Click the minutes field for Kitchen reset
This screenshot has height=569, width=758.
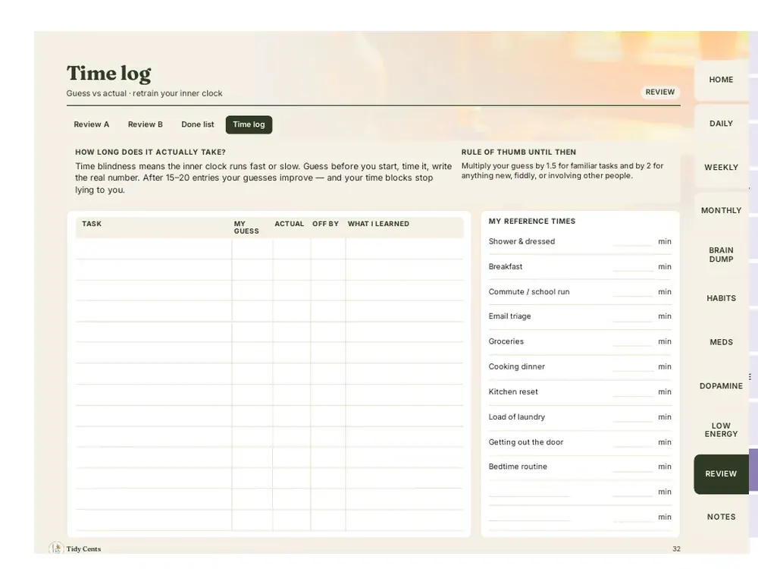(x=633, y=391)
